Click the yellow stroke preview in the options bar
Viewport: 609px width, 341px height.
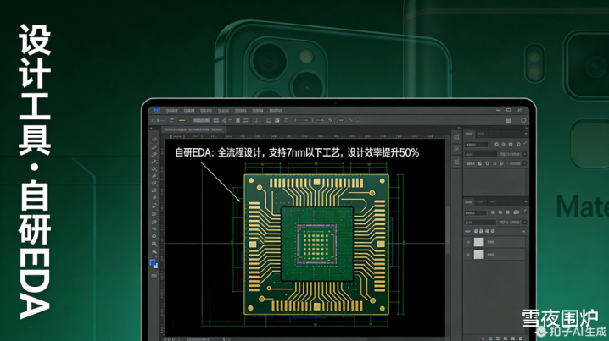[x=182, y=120]
